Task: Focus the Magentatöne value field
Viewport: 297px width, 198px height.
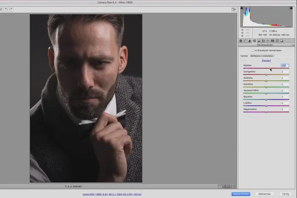Action: tap(285, 109)
